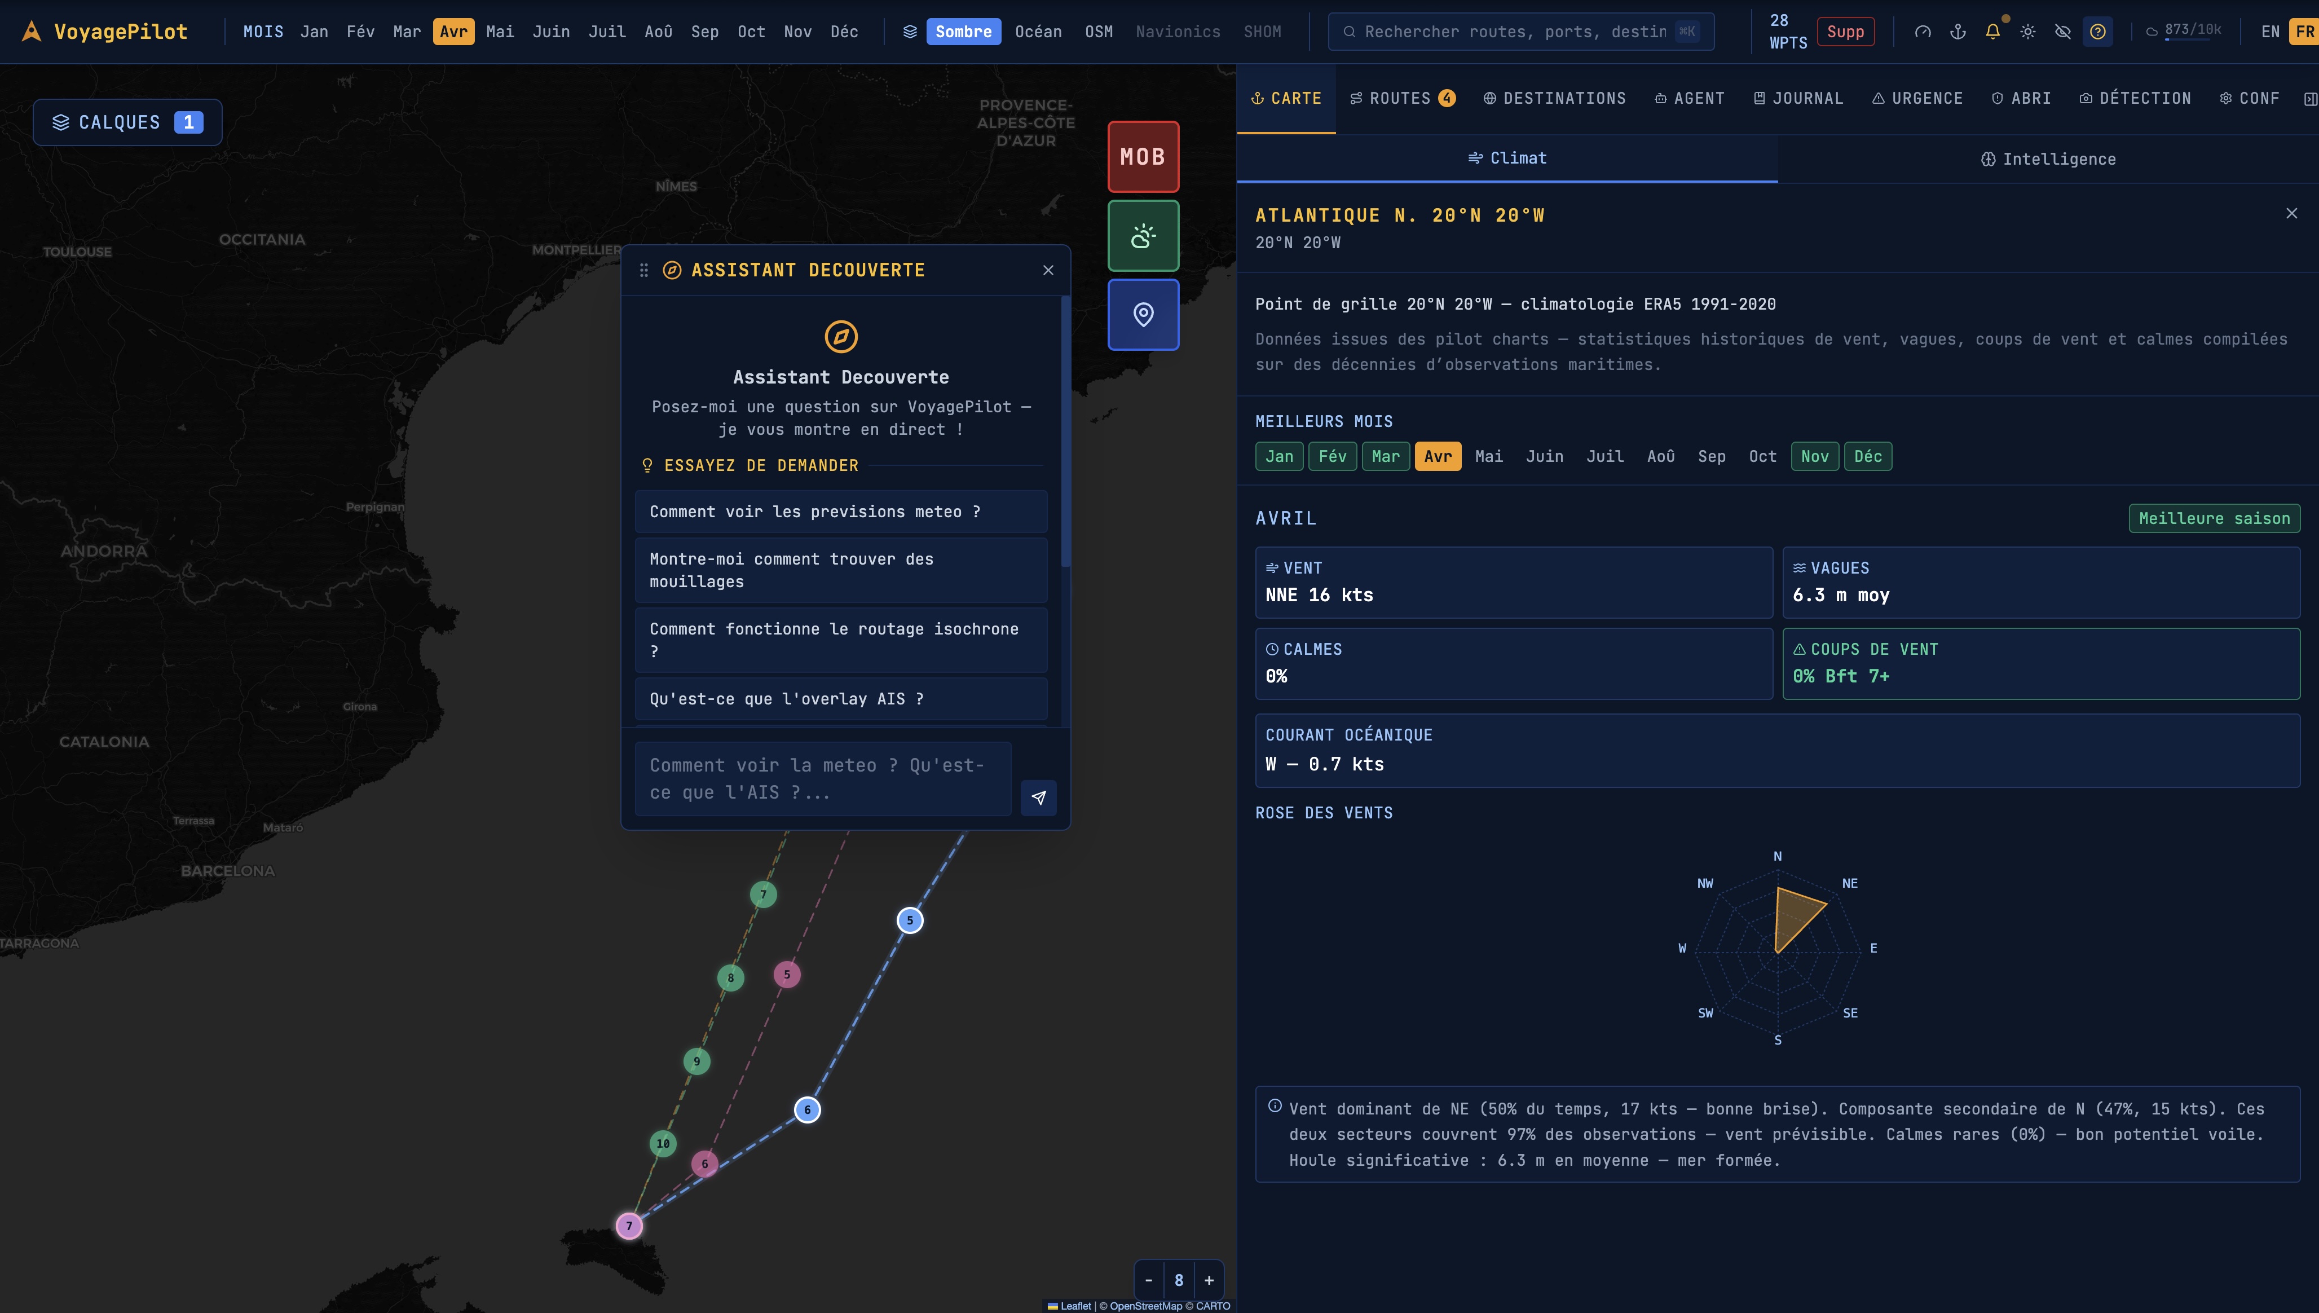The width and height of the screenshot is (2319, 1313).
Task: Switch map style to Océan
Action: pos(1038,32)
